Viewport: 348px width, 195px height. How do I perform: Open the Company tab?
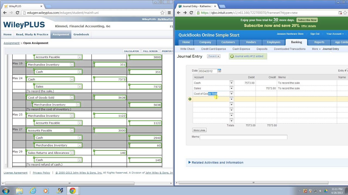(x=205, y=42)
